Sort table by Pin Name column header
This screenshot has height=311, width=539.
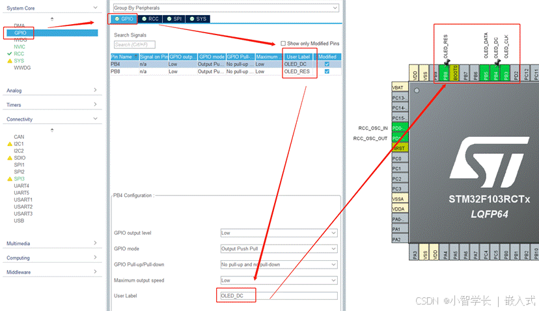(x=124, y=57)
